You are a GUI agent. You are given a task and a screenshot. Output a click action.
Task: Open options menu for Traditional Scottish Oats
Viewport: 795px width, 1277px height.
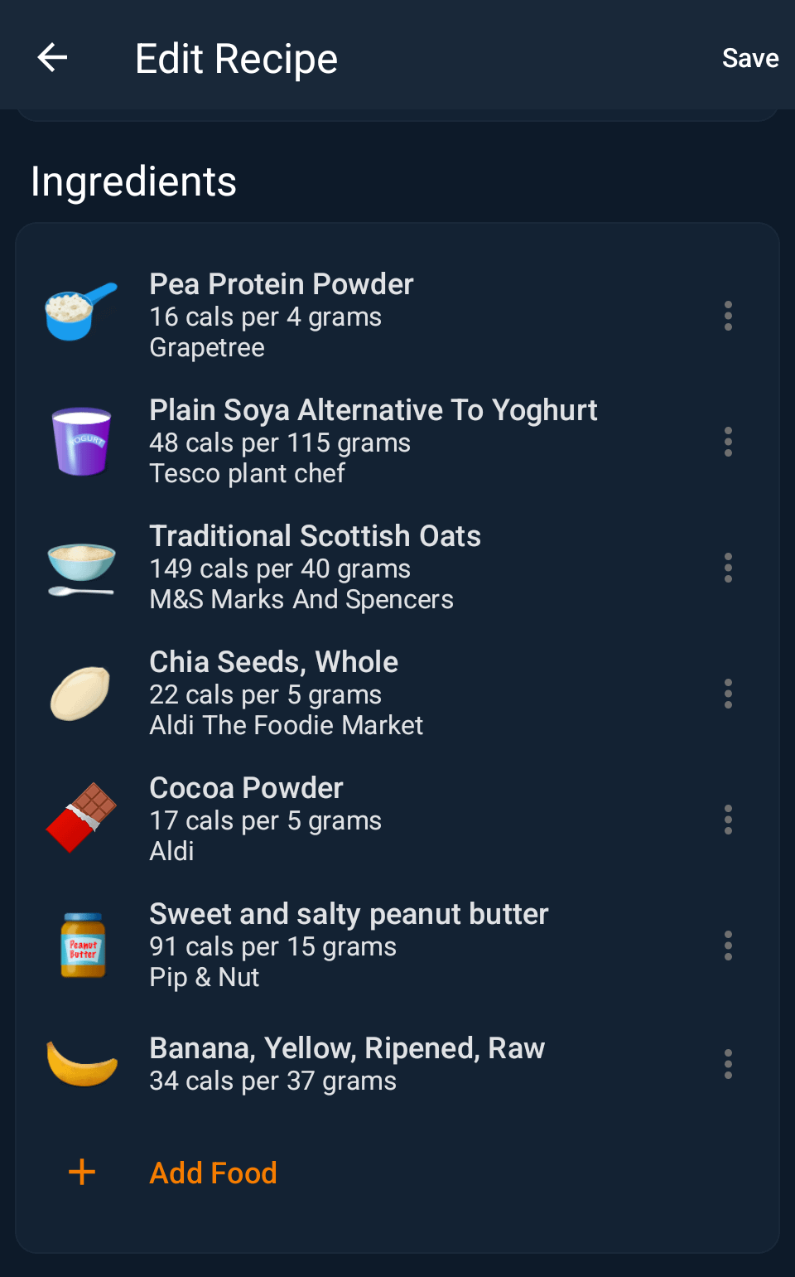tap(728, 568)
